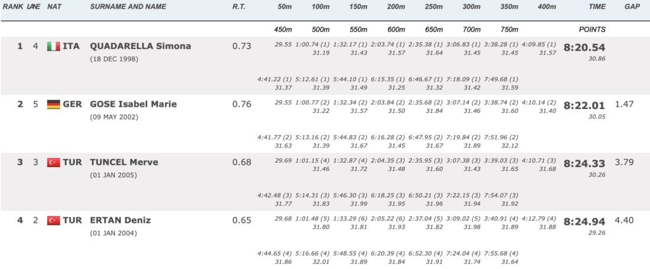650x269 pixels.
Task: Click Quadarella's final time 8:20.54
Action: 584,48
